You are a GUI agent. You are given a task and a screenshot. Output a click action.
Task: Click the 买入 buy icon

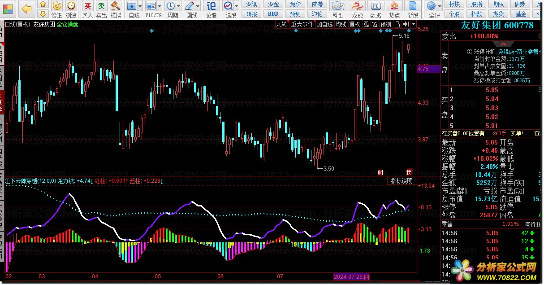point(88,9)
